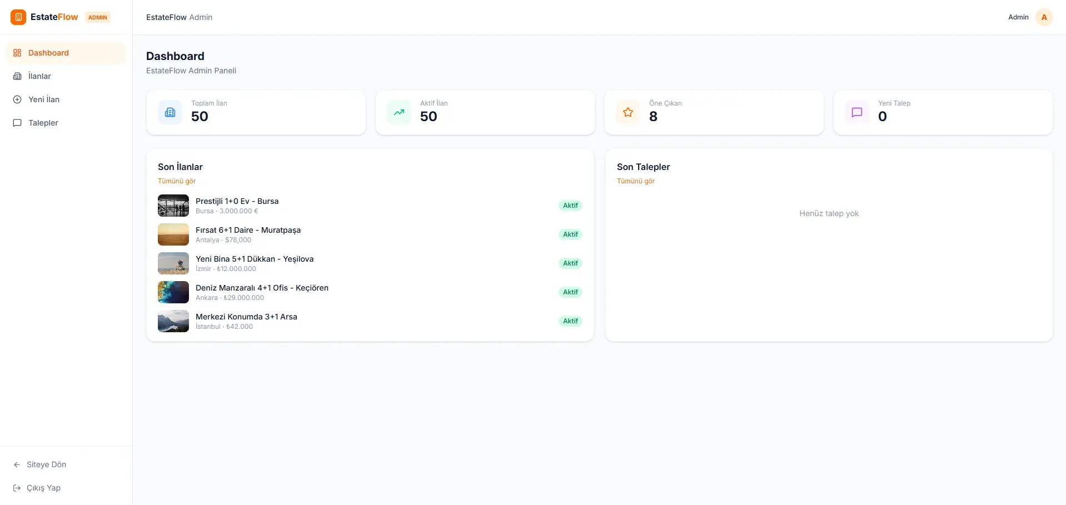Click the Dashboard grid icon in sidebar
1066x505 pixels.
[x=17, y=53]
